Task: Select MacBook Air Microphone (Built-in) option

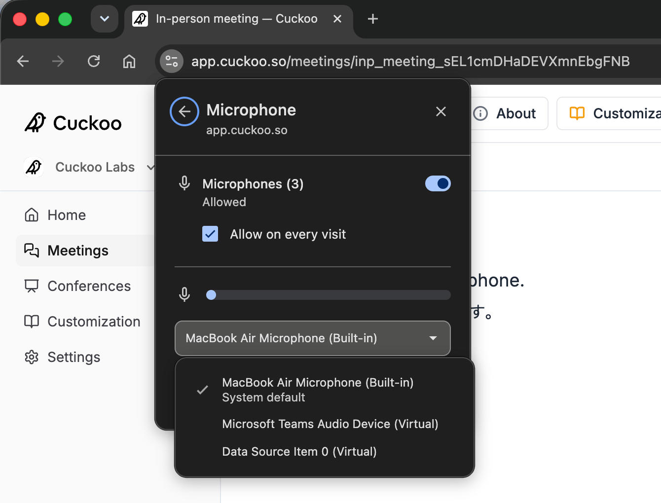Action: [x=325, y=390]
